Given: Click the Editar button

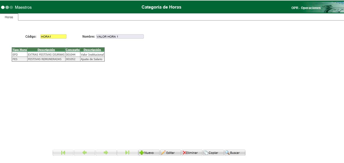Looking at the screenshot, I should (x=170, y=153).
